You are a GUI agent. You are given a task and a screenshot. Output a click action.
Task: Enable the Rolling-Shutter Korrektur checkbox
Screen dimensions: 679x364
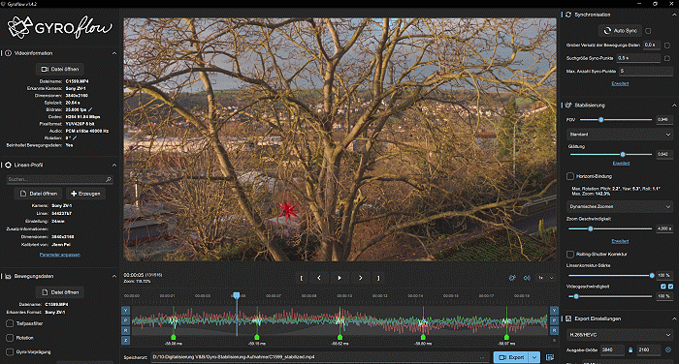click(570, 255)
